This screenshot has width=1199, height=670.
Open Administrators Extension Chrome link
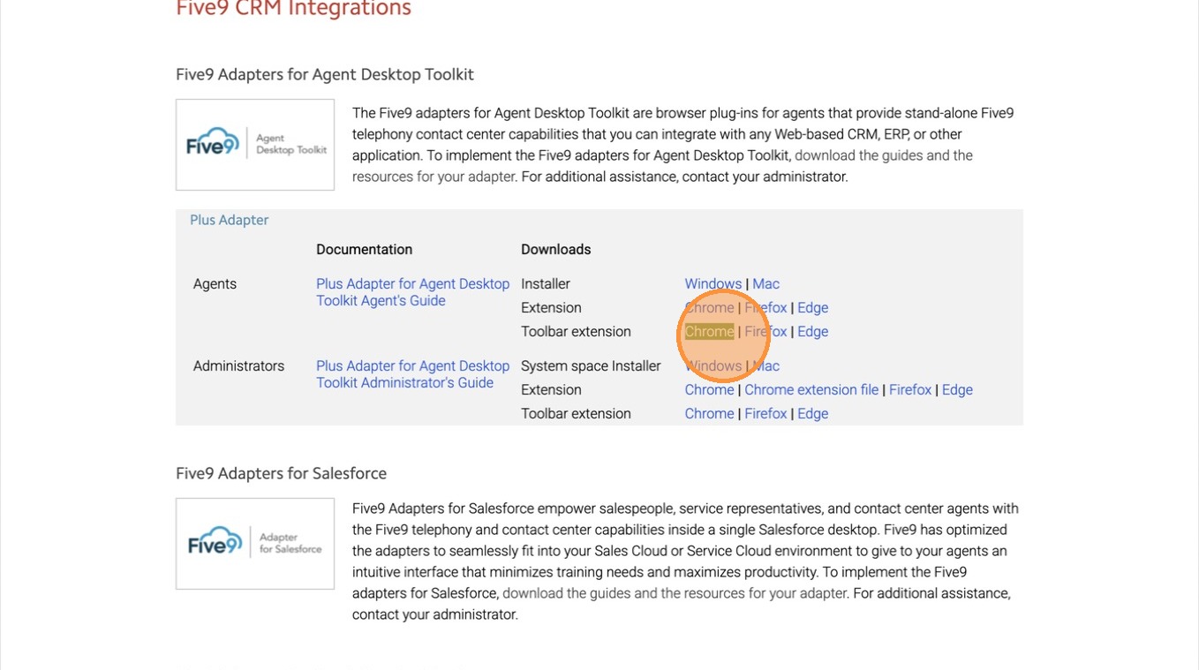[x=709, y=389]
